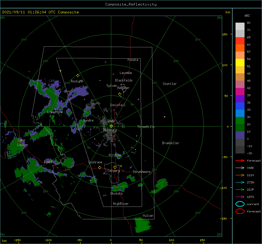
Task: Click the white 04DK arrow in legend
Action: [240, 168]
